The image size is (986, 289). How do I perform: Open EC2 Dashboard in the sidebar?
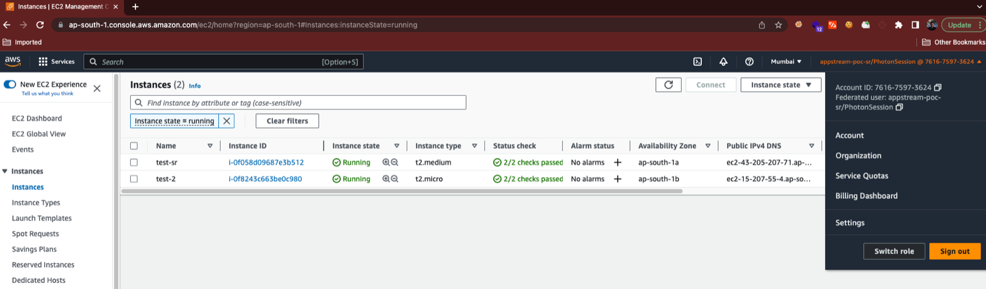click(x=37, y=118)
